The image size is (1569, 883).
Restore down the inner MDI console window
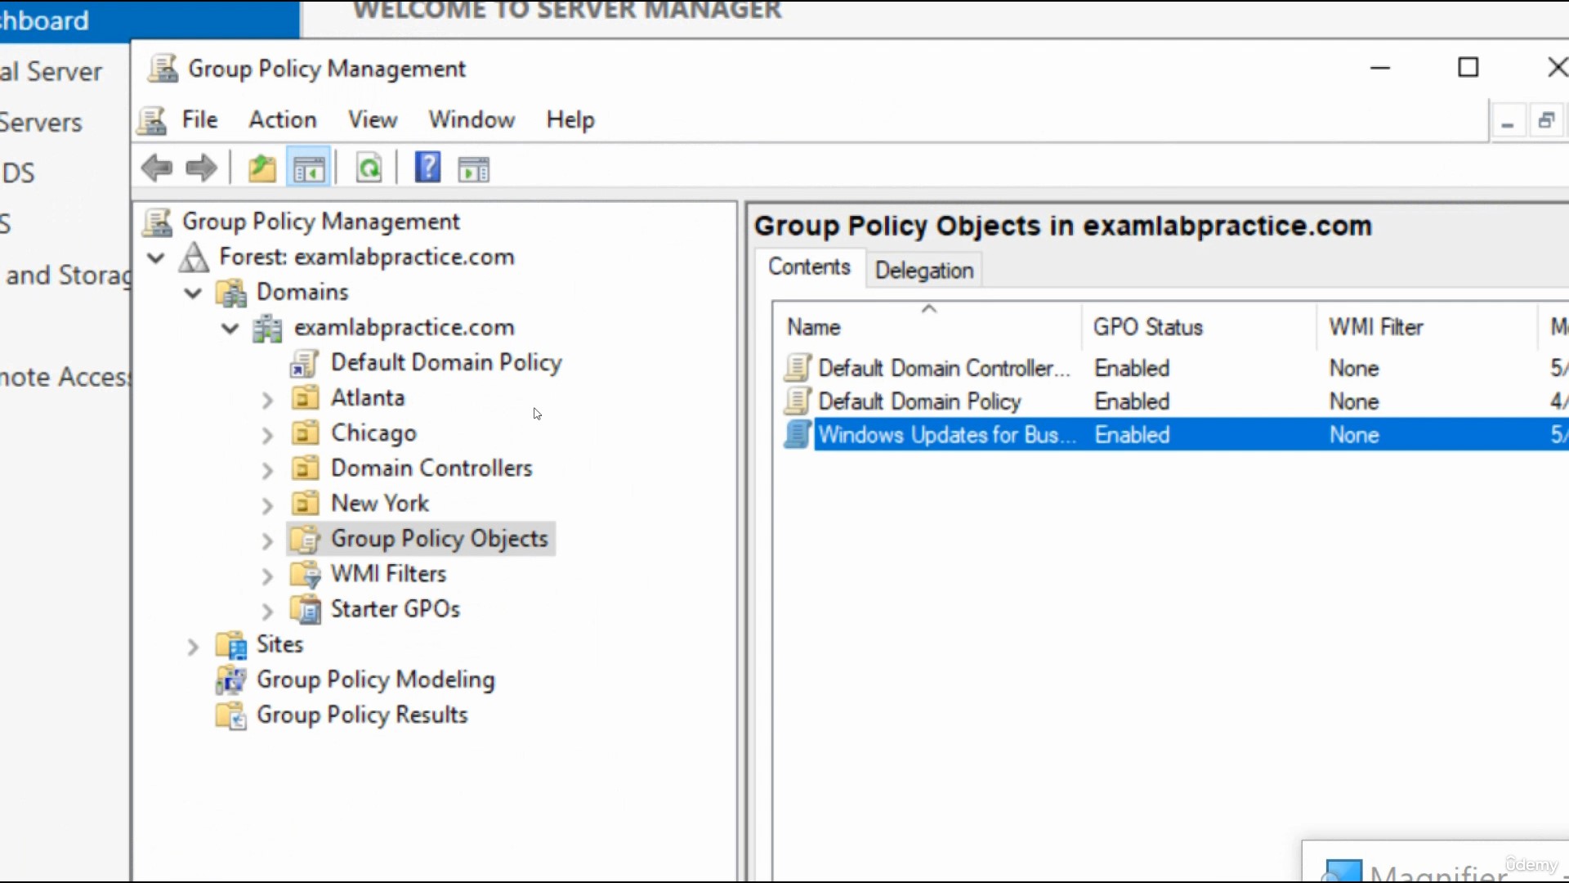click(x=1546, y=121)
